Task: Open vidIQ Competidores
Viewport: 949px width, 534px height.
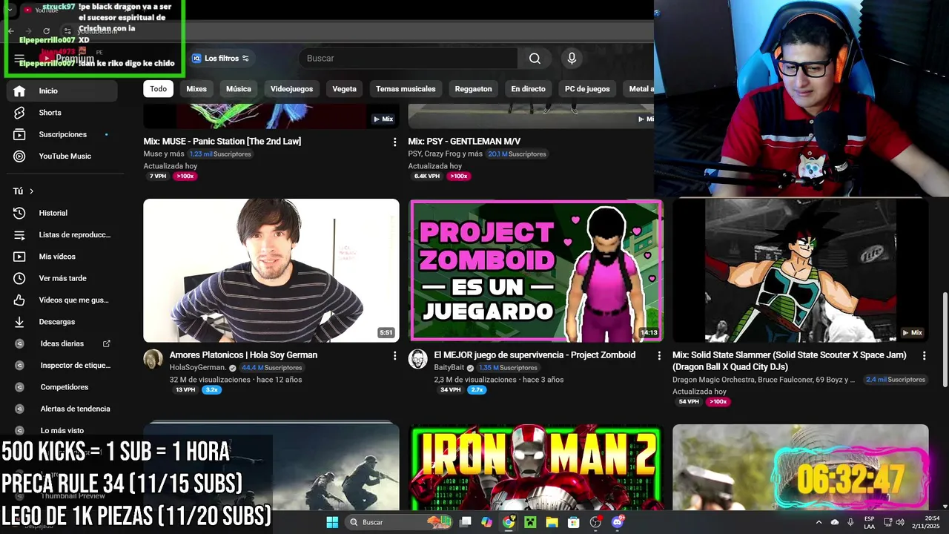Action: (62, 387)
